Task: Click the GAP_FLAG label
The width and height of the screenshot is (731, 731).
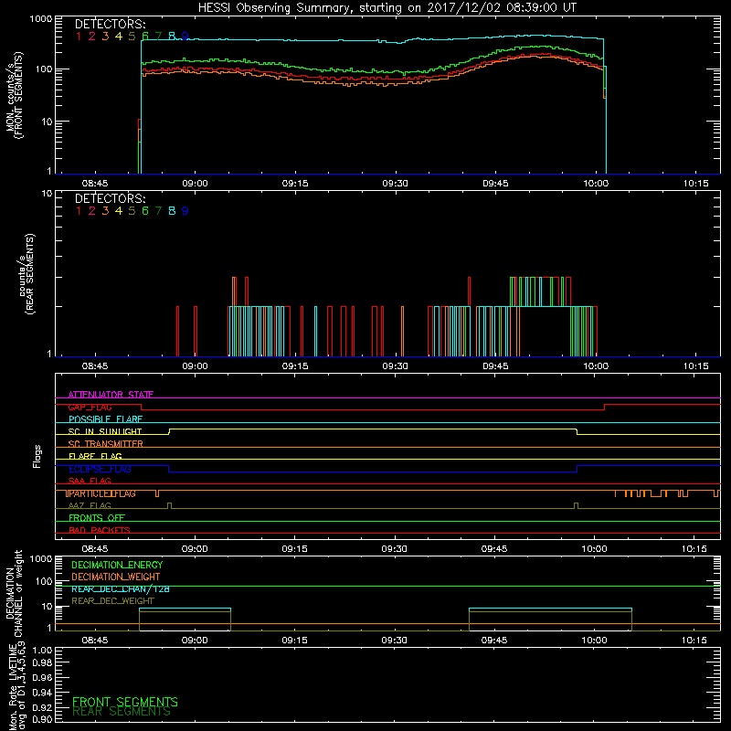Action: click(x=90, y=407)
